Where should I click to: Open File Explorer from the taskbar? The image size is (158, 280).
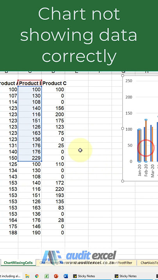point(27,276)
